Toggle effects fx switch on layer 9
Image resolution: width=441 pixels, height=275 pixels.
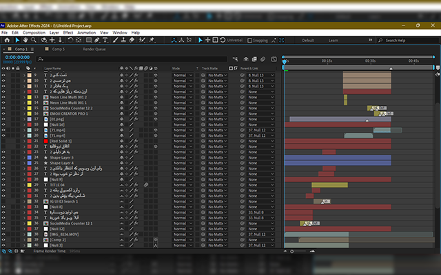(136, 75)
